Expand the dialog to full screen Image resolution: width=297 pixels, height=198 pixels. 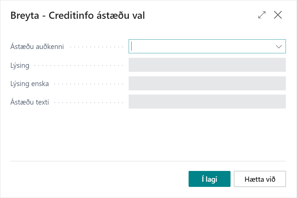[x=262, y=15]
